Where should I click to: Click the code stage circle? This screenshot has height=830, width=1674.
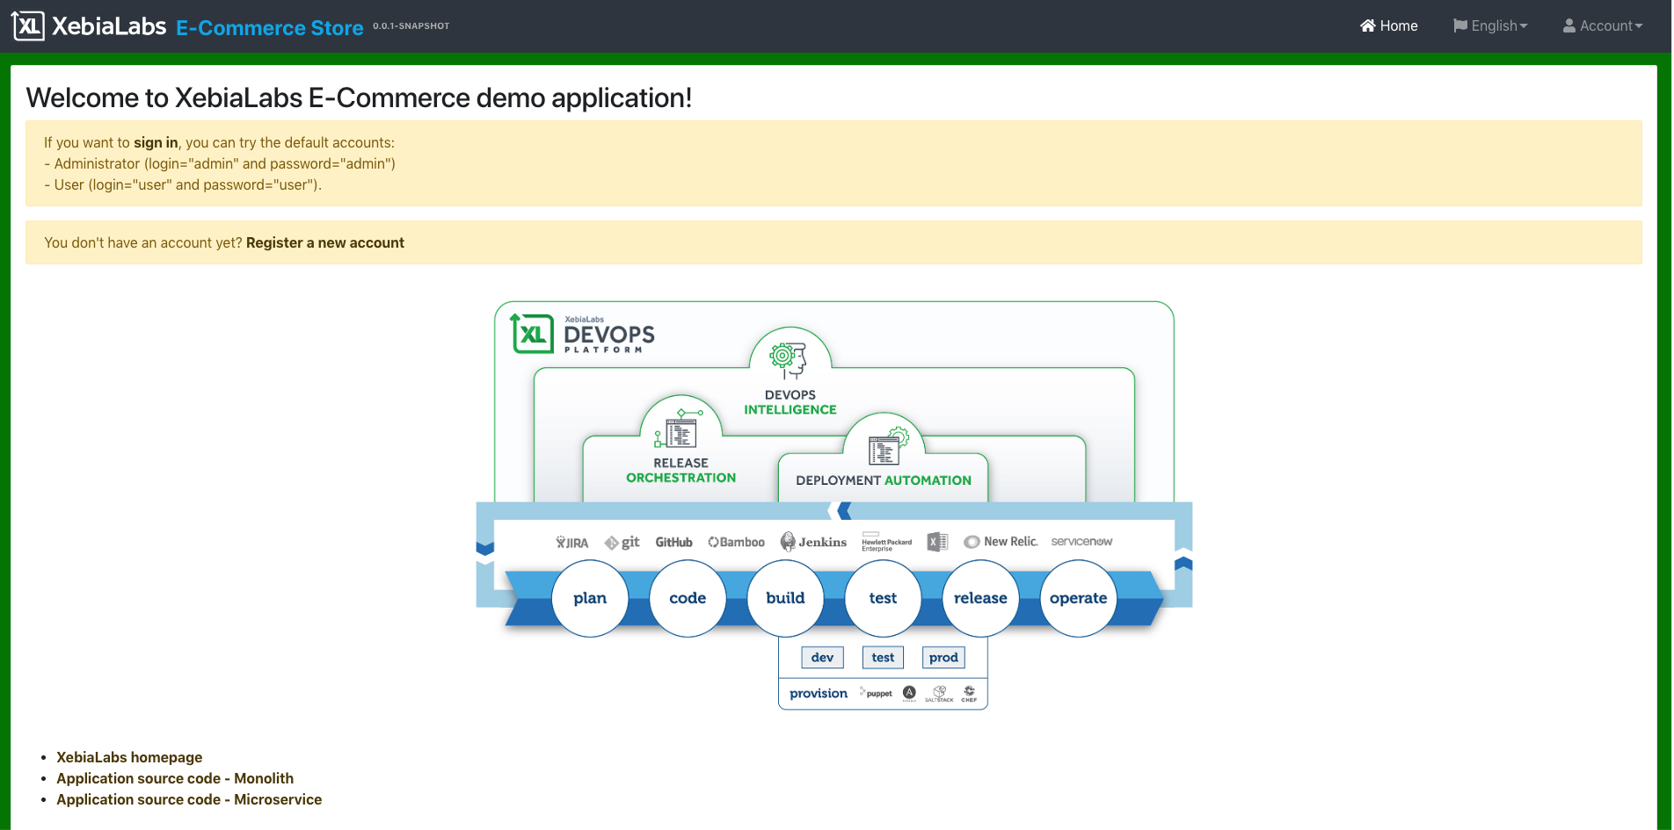(688, 598)
